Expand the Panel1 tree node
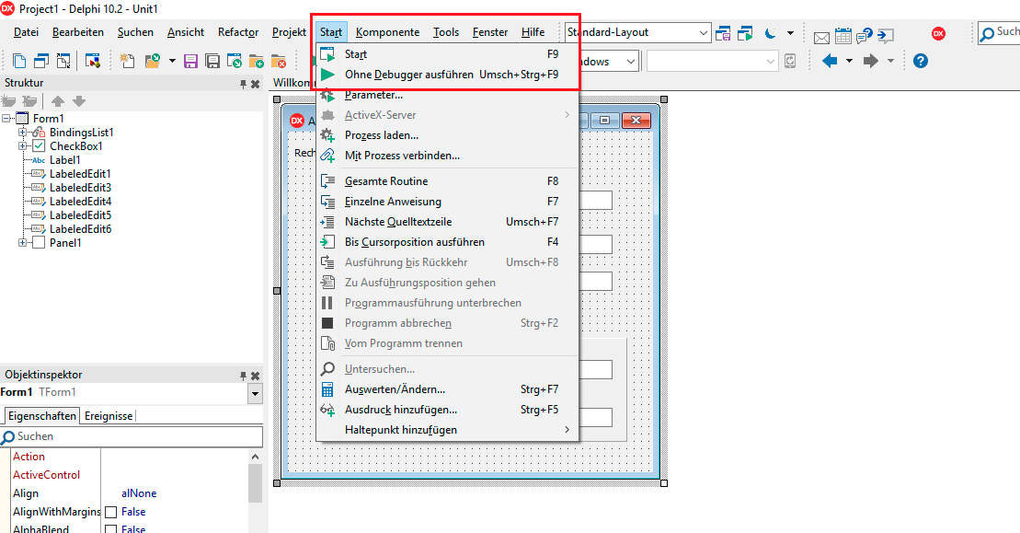The height and width of the screenshot is (533, 1020). pyautogui.click(x=23, y=243)
